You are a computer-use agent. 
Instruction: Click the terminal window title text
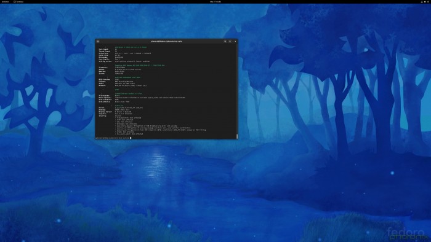[167, 41]
